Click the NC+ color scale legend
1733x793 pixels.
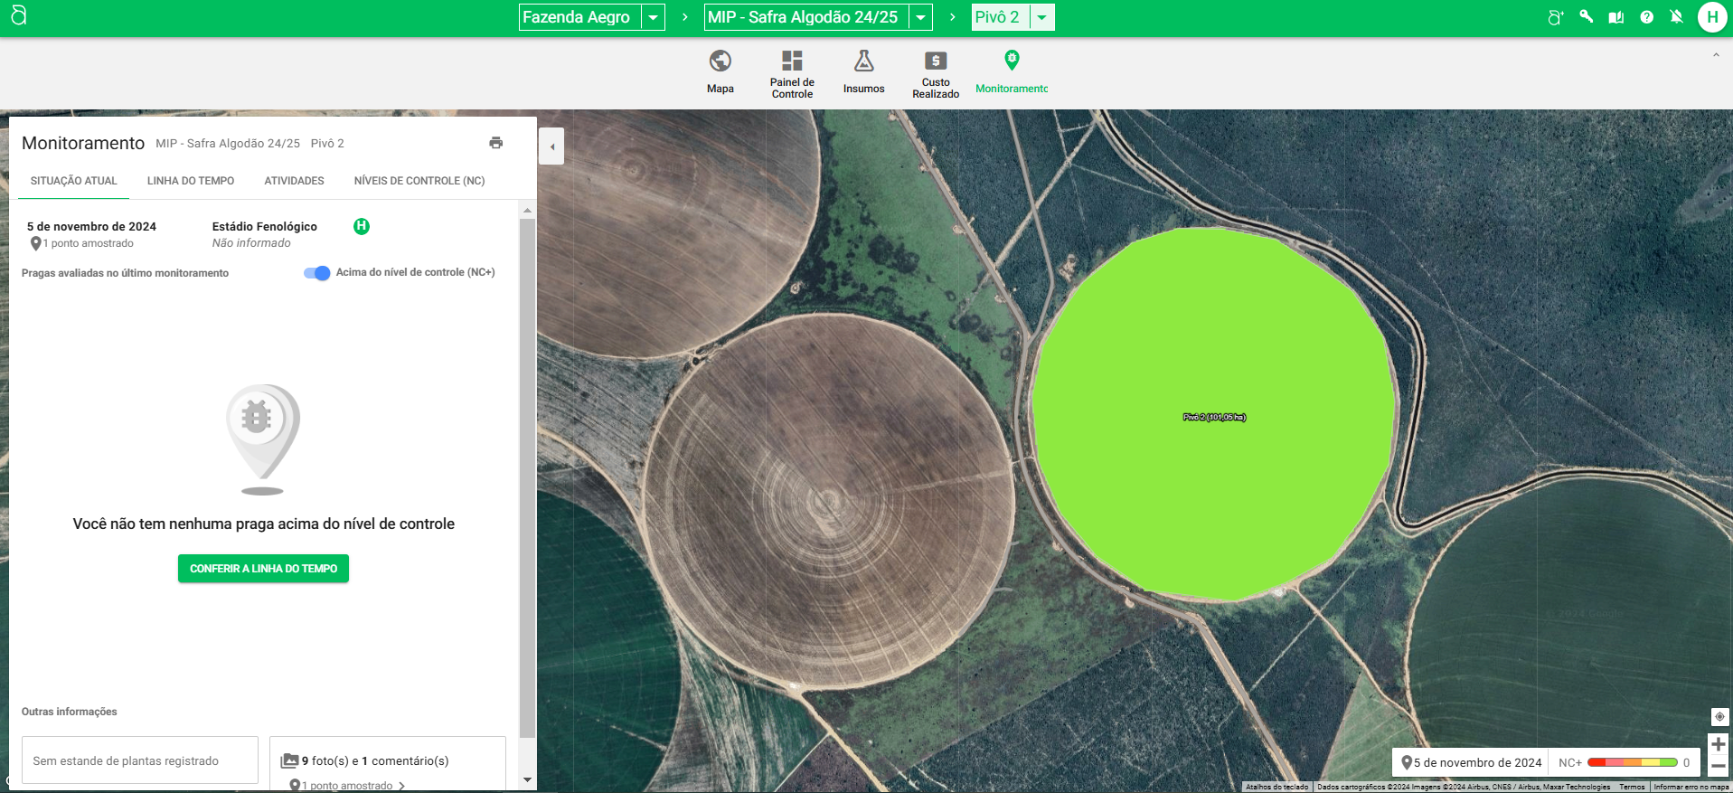point(1632,762)
